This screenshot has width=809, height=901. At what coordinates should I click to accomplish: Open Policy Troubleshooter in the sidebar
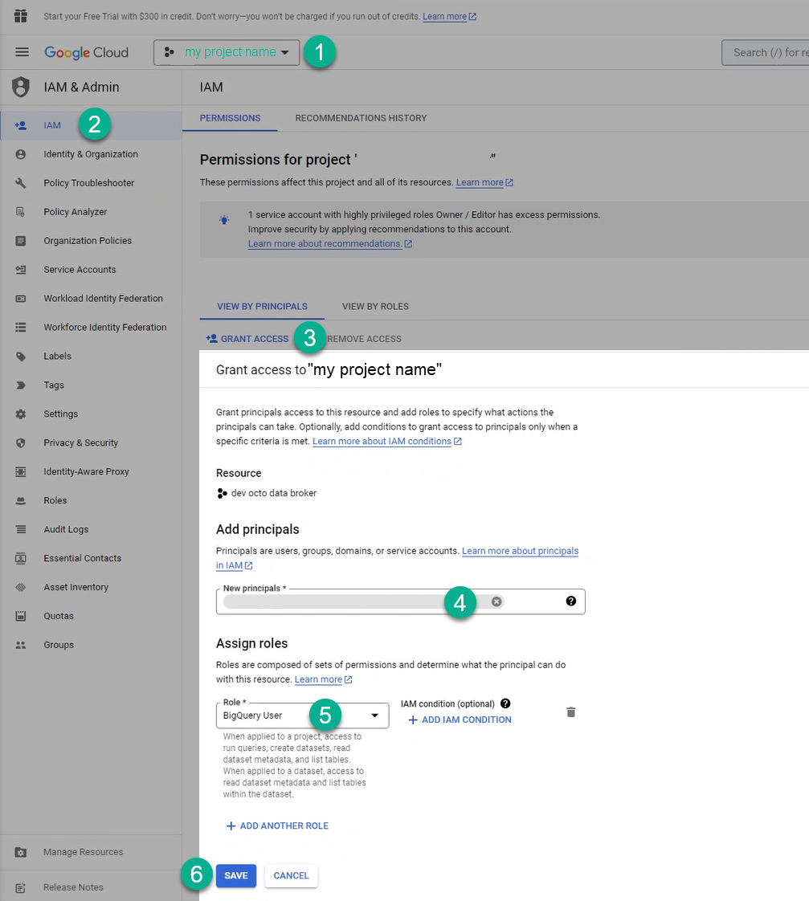click(x=91, y=183)
